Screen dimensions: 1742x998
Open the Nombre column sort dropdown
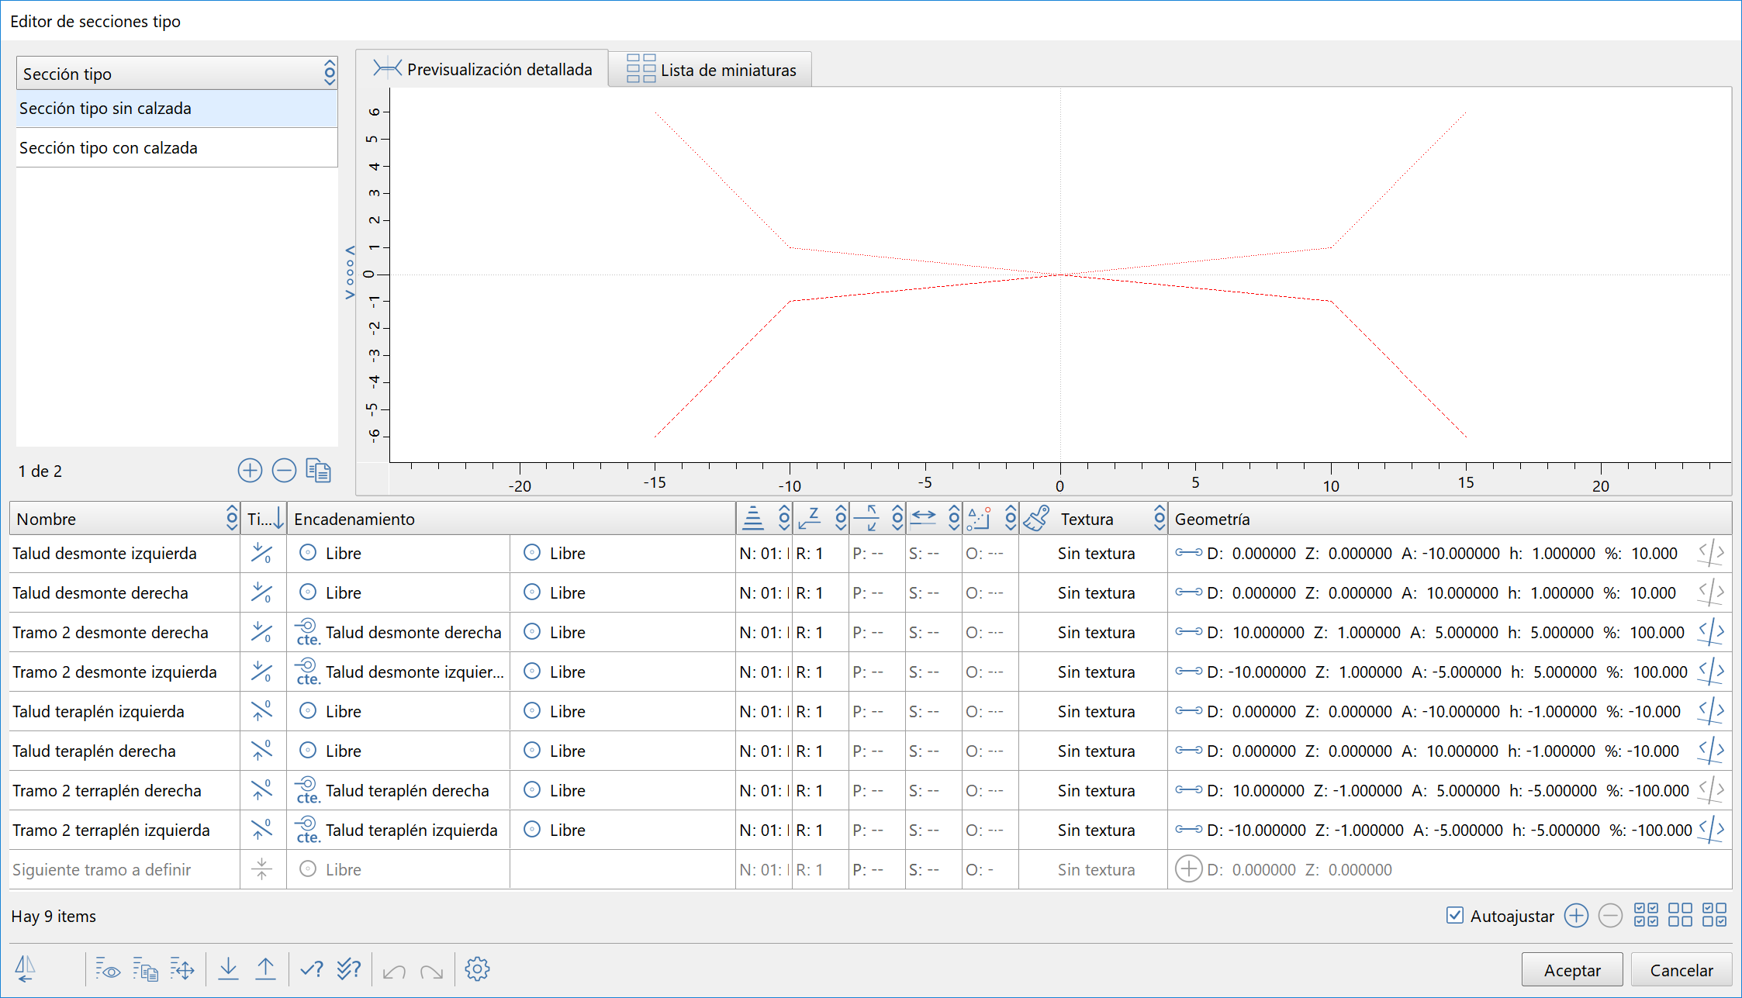231,519
